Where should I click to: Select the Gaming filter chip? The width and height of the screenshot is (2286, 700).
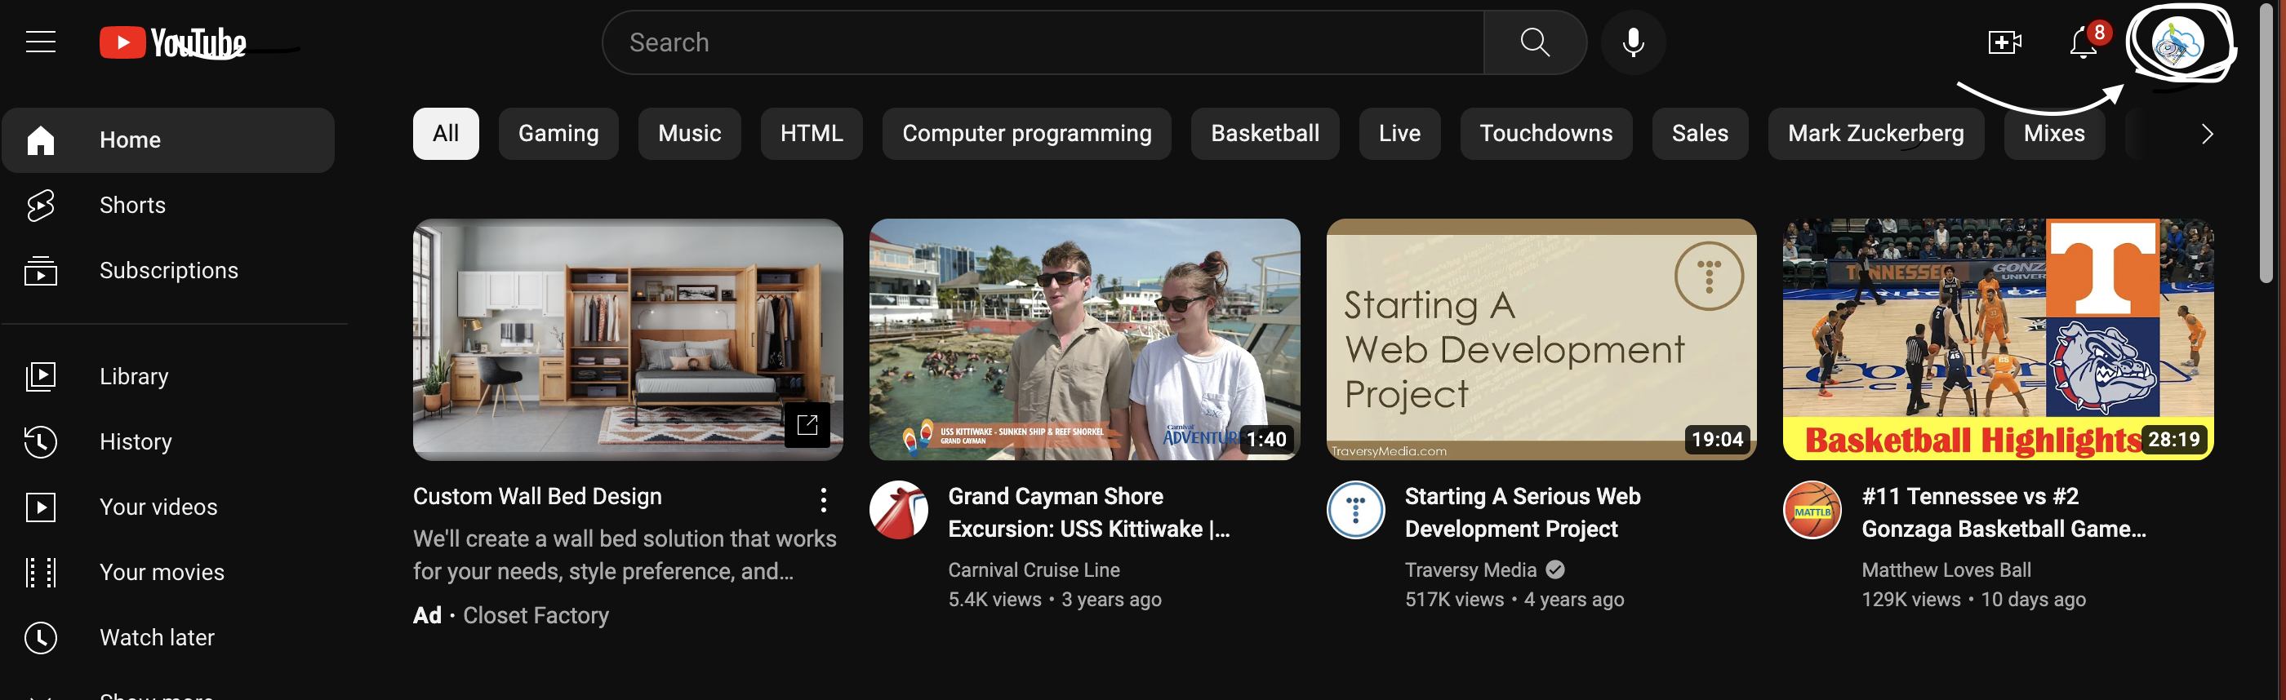pos(558,134)
